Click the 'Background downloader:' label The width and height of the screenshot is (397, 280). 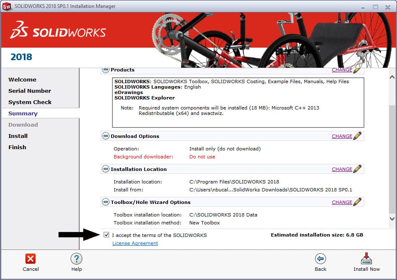click(x=143, y=157)
